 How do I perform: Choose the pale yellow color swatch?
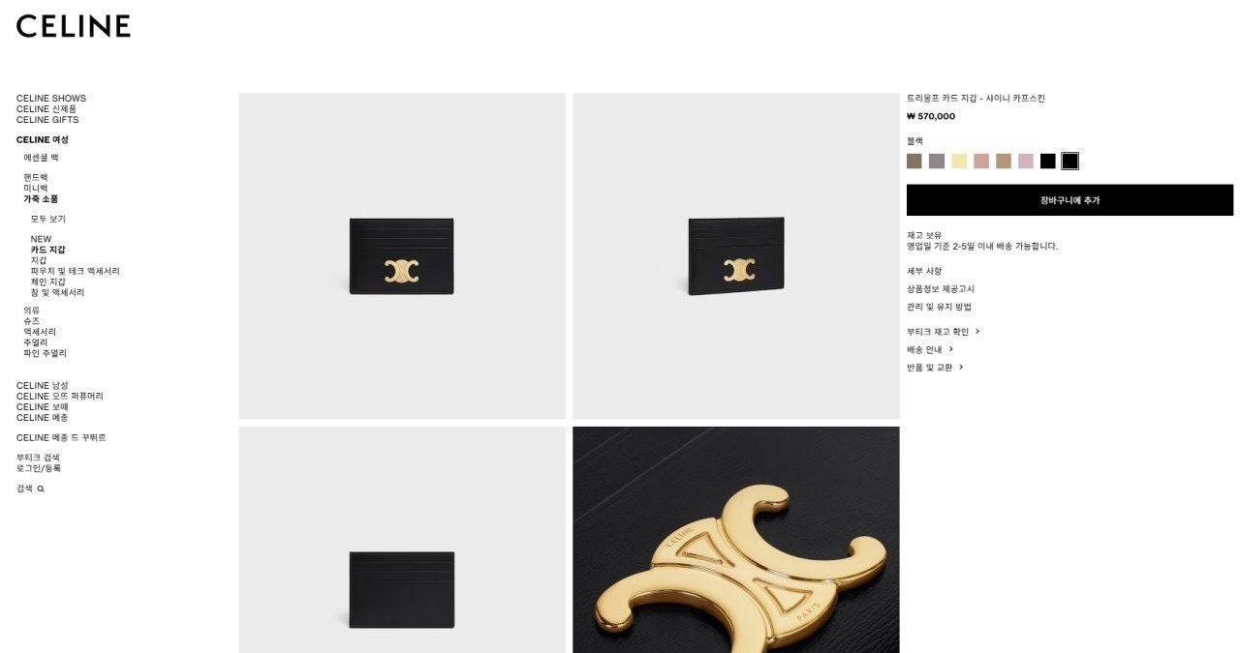tap(959, 161)
